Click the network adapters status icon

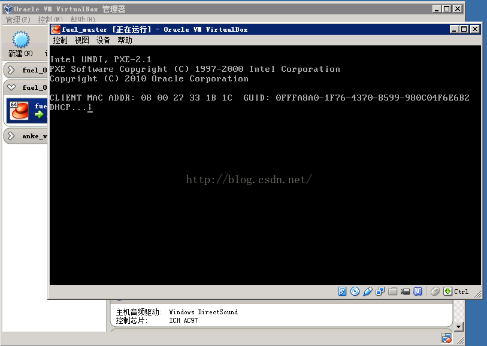tap(380, 292)
